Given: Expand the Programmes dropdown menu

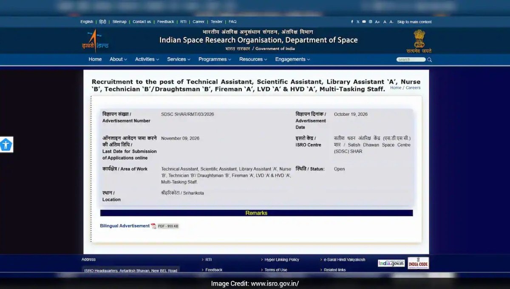Looking at the screenshot, I should [215, 59].
